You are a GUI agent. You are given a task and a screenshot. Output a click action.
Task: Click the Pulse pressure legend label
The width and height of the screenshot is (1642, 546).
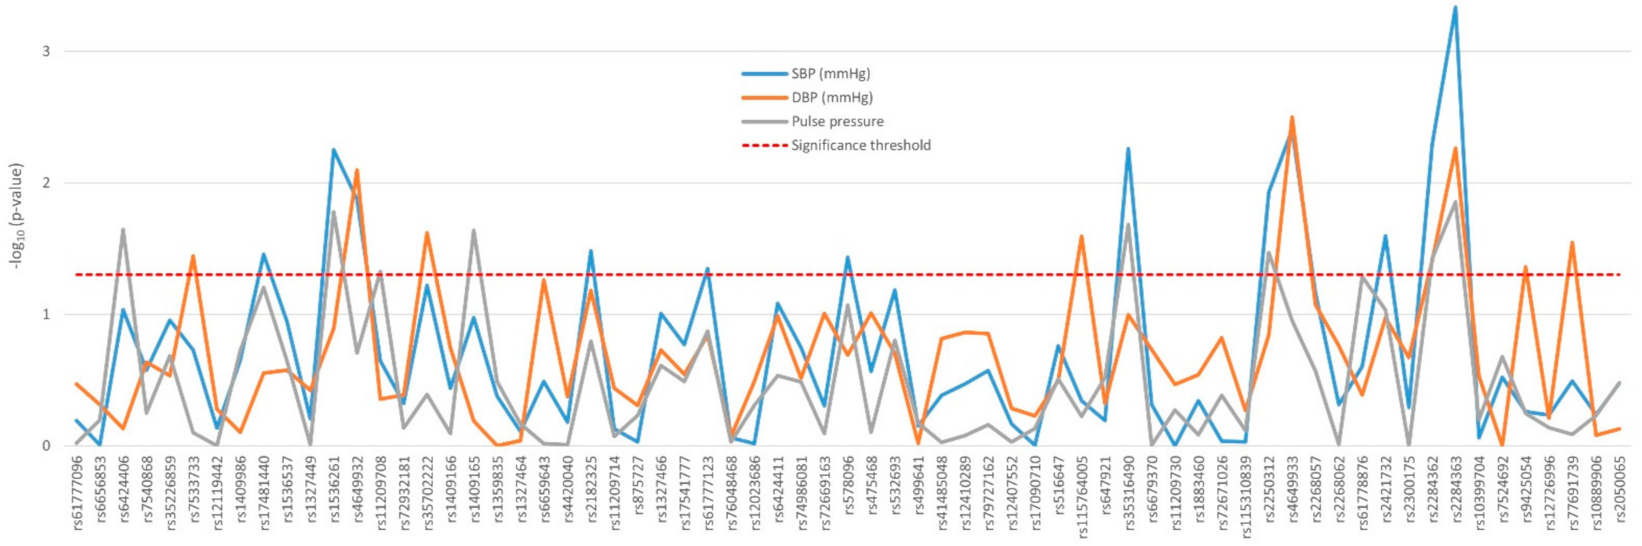point(837,122)
